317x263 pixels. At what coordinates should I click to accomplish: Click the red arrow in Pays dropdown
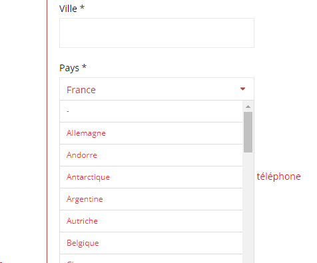242,89
